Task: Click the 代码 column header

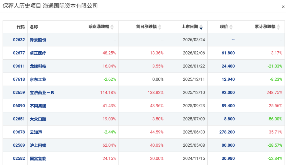Action: pyautogui.click(x=21, y=27)
